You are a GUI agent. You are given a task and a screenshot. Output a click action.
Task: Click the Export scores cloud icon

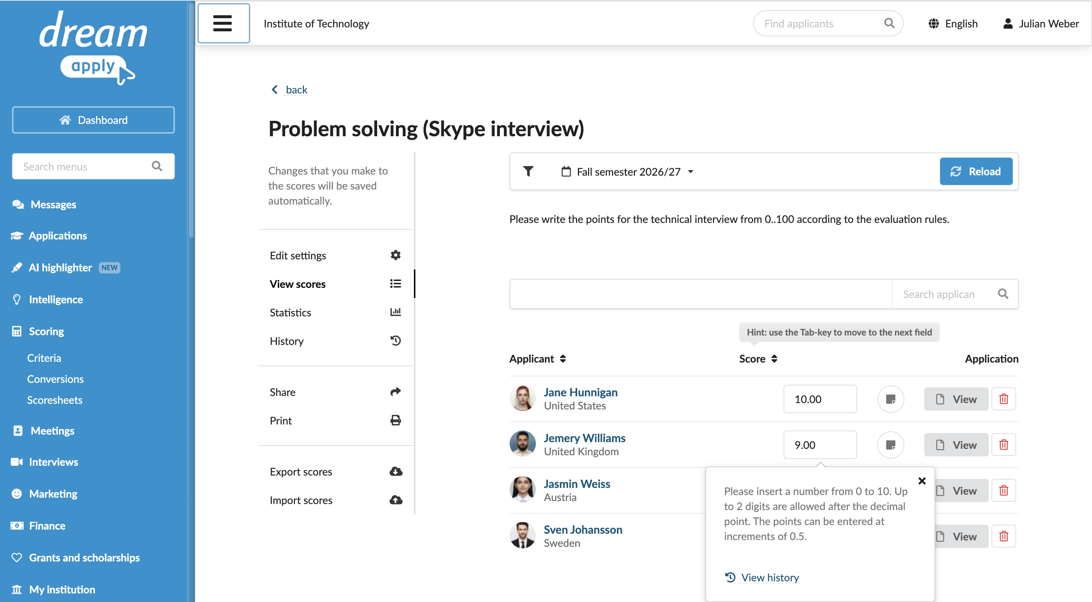pos(396,471)
